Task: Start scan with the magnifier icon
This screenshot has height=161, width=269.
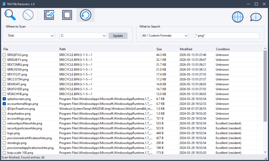Action: pos(10,15)
